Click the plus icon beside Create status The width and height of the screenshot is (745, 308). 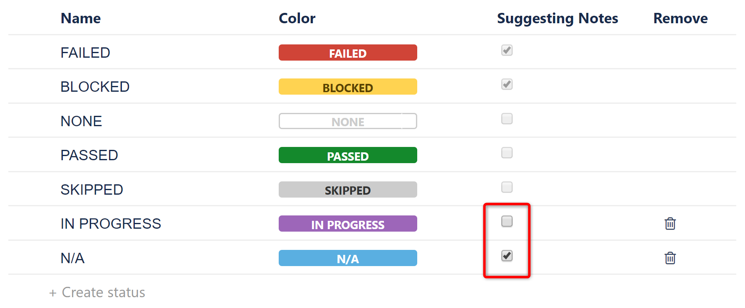point(52,293)
